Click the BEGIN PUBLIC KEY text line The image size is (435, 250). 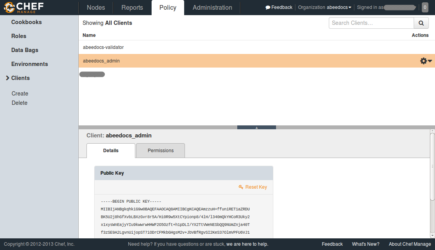point(131,201)
